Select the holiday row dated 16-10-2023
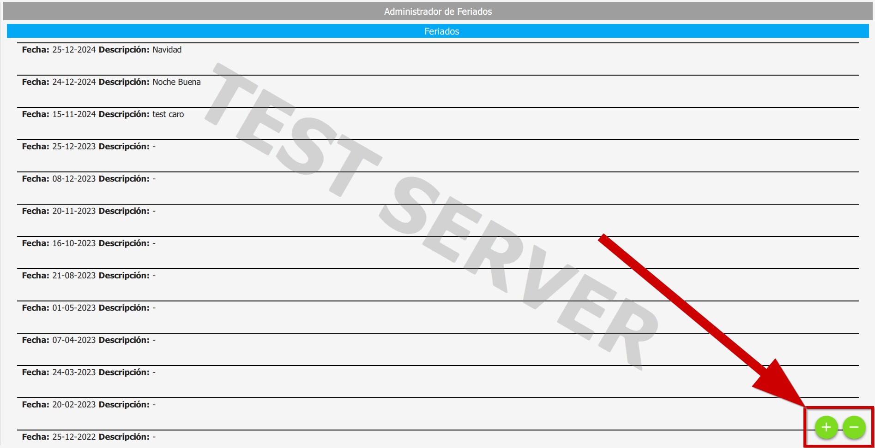Viewport: 875px width, 448px height. [x=74, y=243]
